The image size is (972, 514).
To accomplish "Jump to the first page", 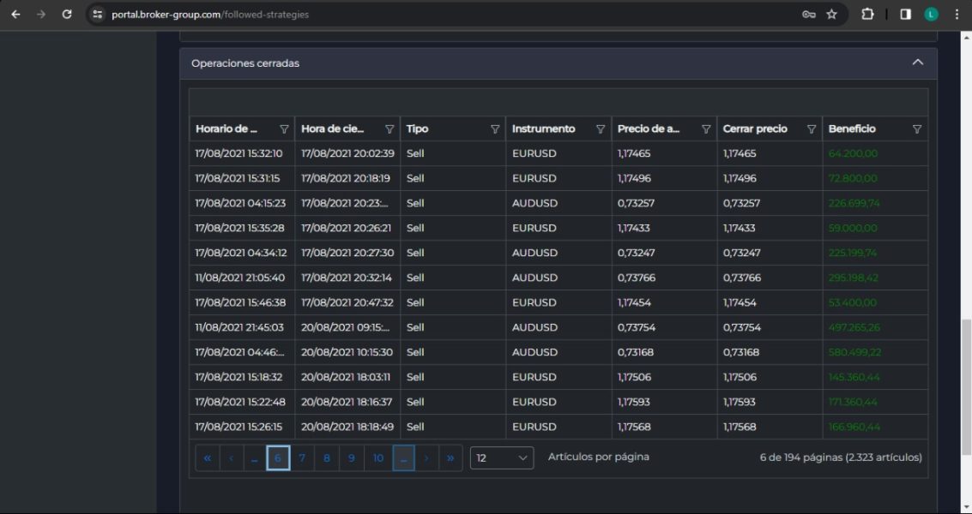I will tap(208, 458).
